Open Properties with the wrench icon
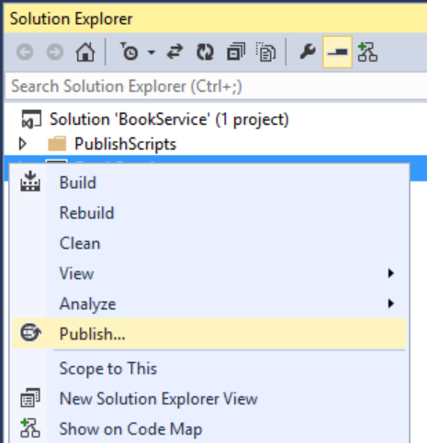Image resolution: width=427 pixels, height=443 pixels. [308, 51]
